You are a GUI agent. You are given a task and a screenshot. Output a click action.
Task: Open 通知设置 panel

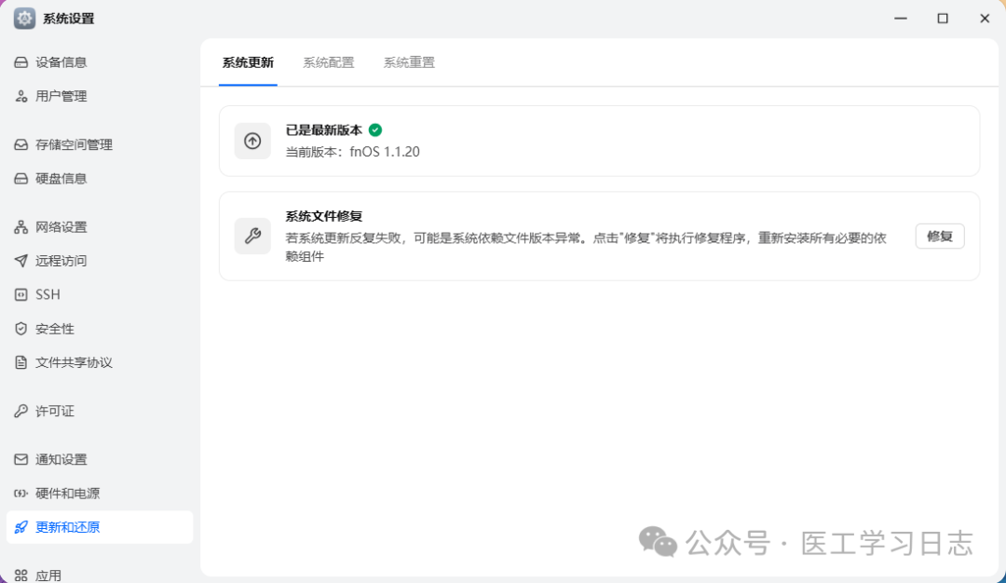[x=58, y=459]
